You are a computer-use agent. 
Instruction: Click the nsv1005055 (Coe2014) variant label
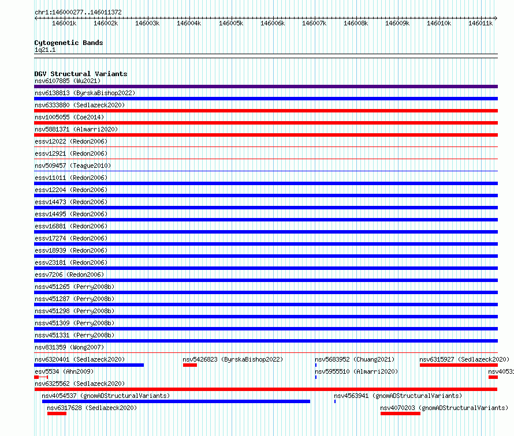[x=69, y=117]
